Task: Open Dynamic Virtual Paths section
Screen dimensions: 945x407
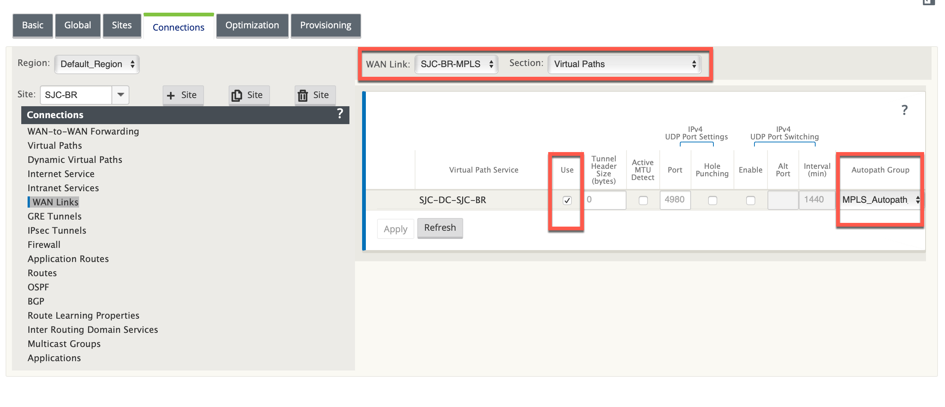Action: [x=75, y=160]
